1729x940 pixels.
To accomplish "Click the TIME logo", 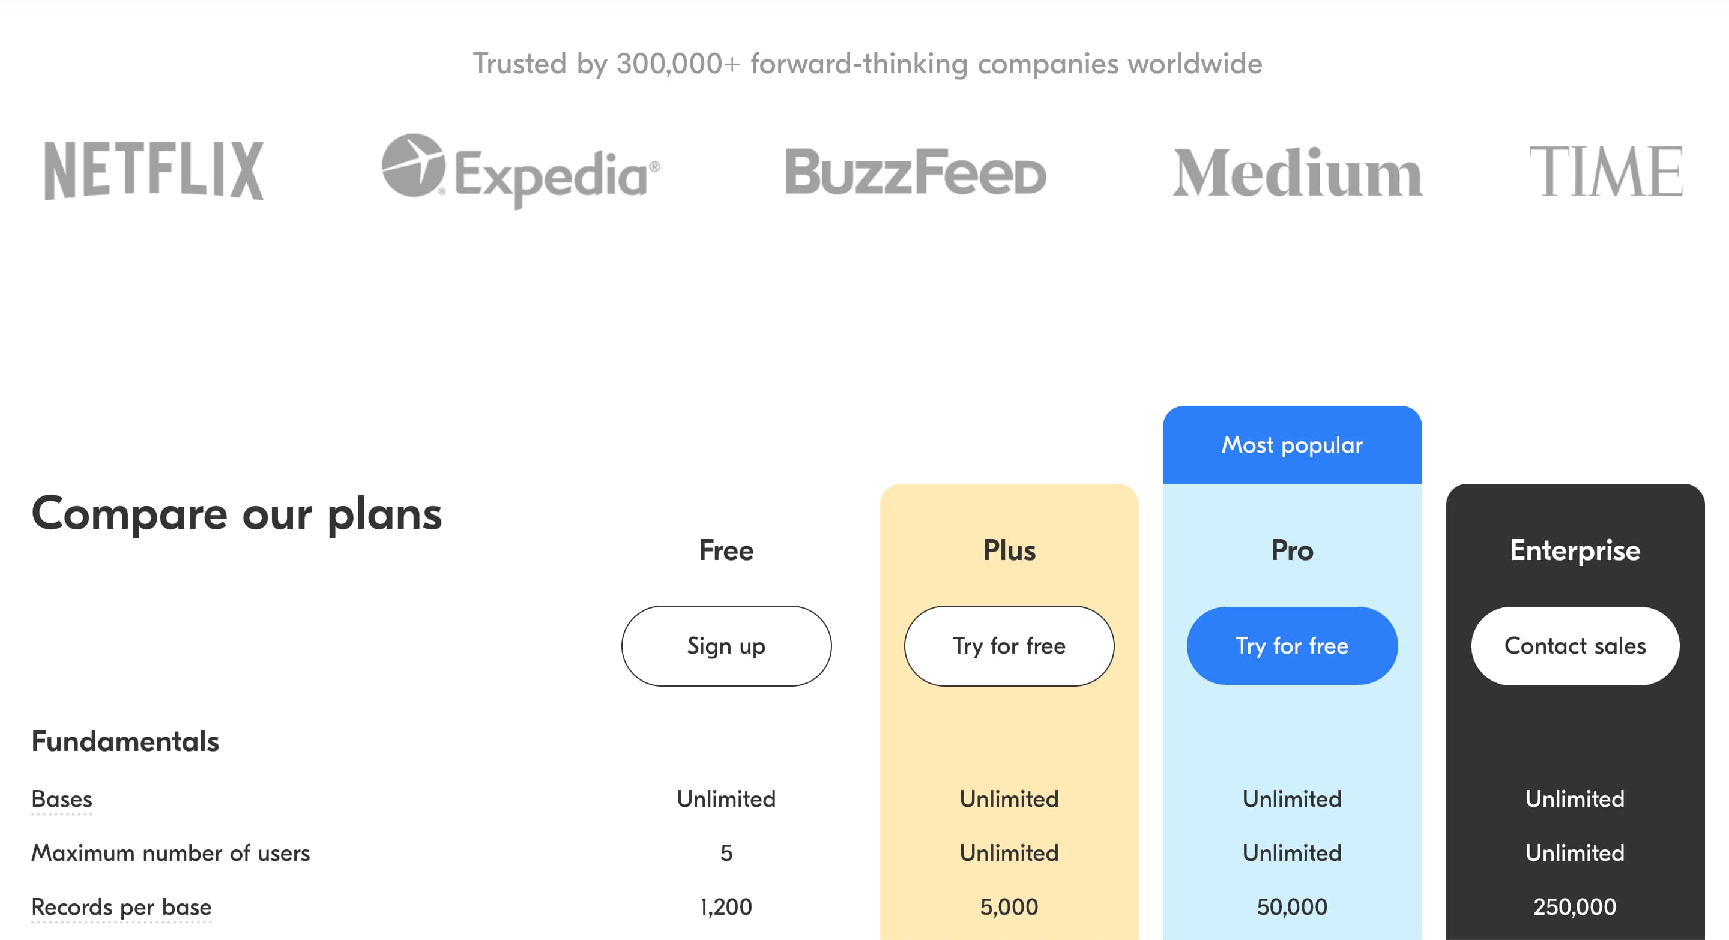I will pyautogui.click(x=1605, y=172).
